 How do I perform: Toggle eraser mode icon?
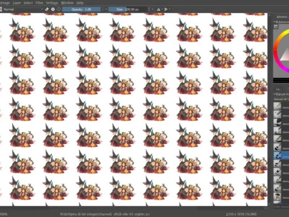47,9
